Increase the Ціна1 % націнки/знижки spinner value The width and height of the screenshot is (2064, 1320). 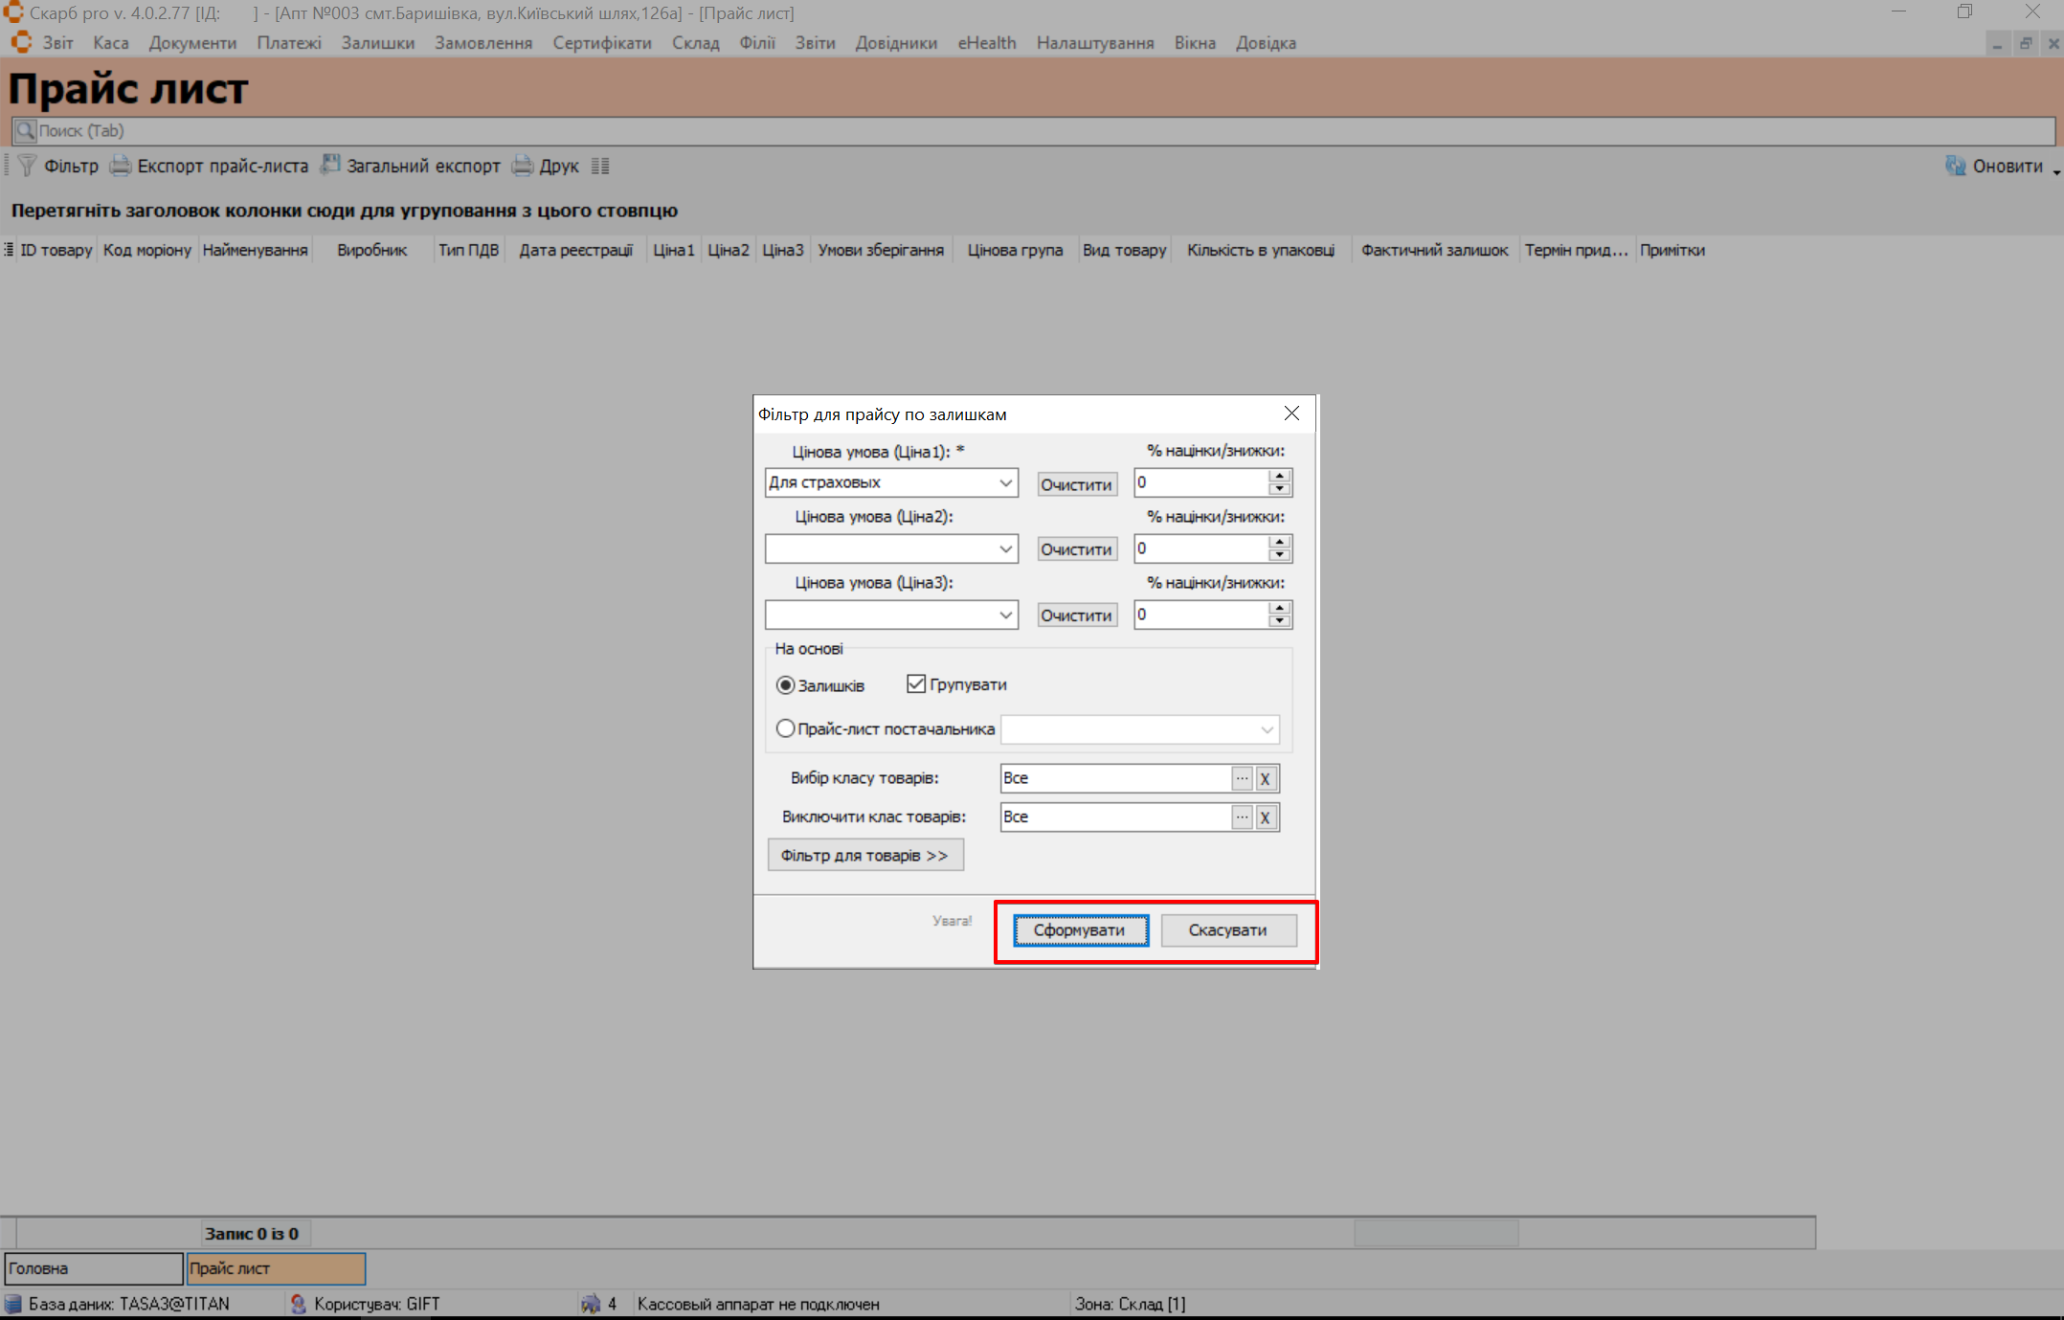(x=1279, y=476)
